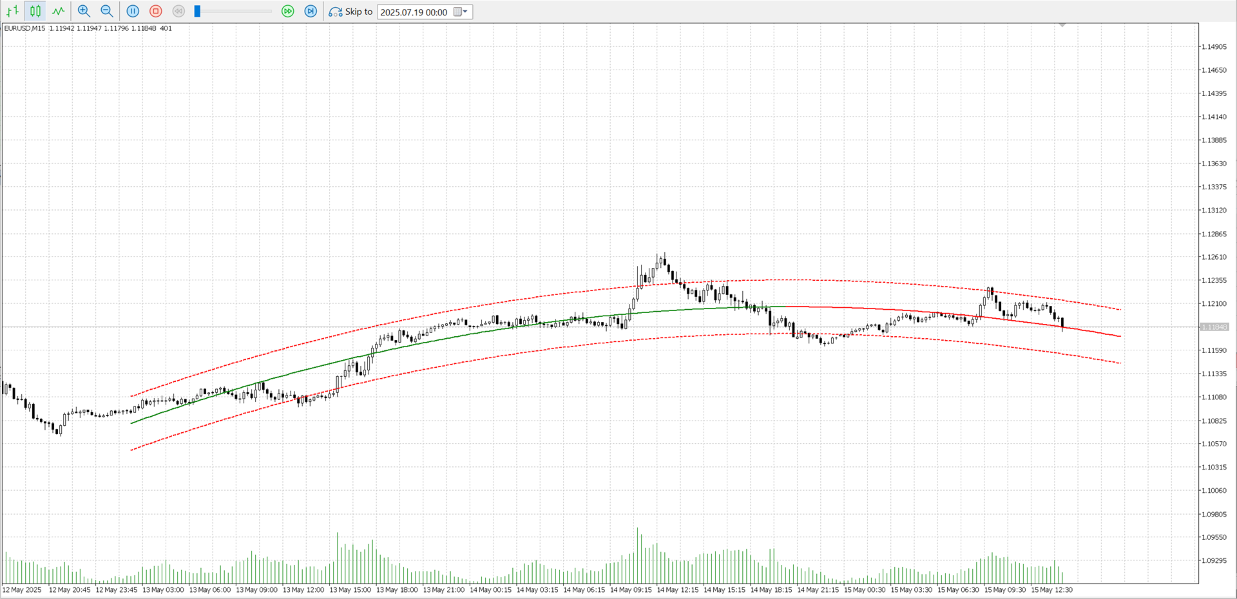Click the grey chart shift triangle marker
This screenshot has width=1237, height=599.
(1062, 25)
